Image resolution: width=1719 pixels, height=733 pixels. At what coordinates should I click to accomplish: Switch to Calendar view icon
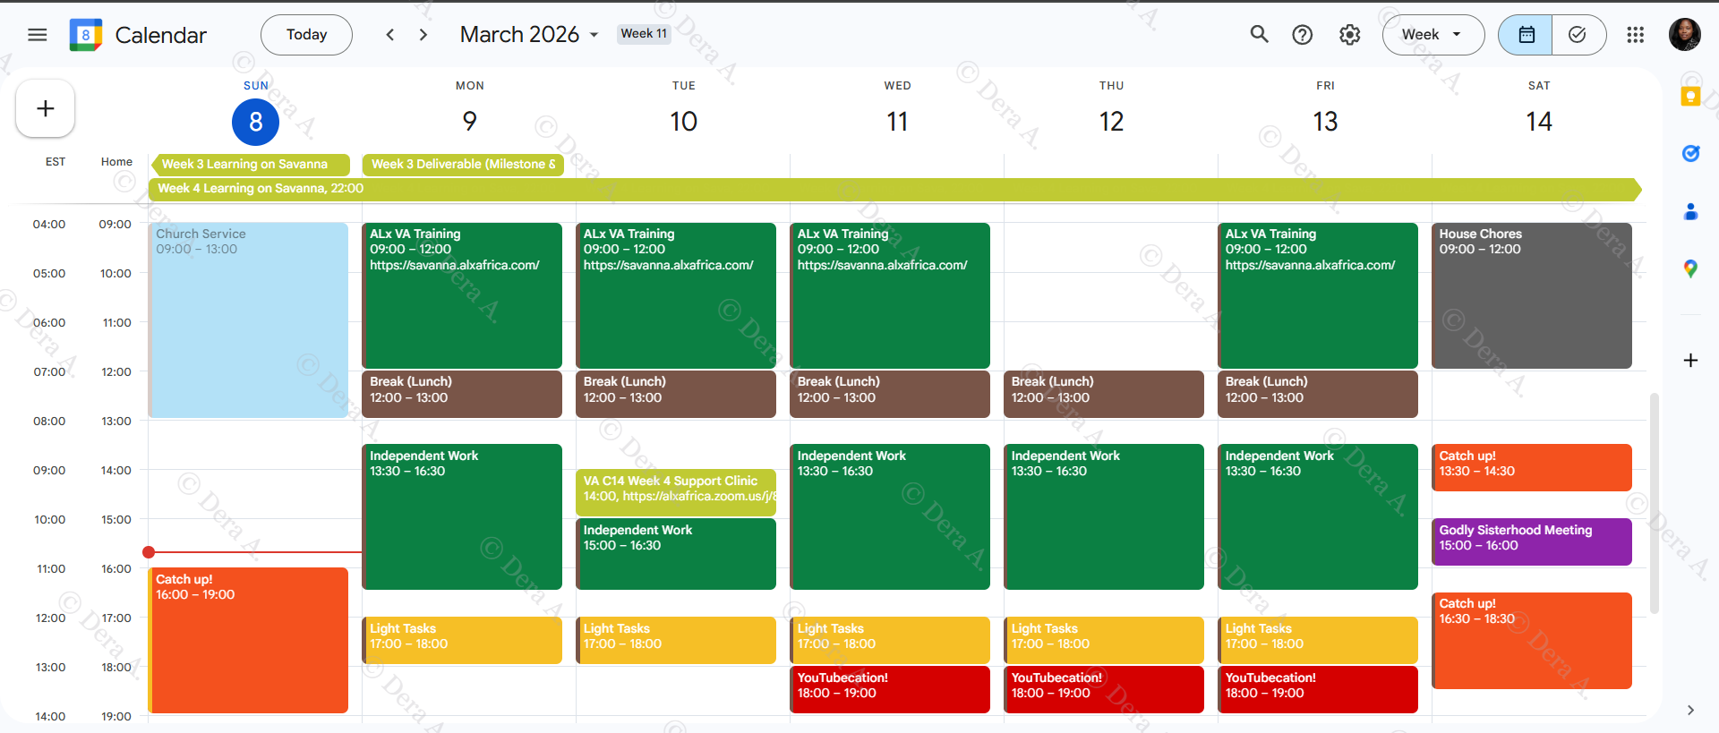click(x=1526, y=35)
